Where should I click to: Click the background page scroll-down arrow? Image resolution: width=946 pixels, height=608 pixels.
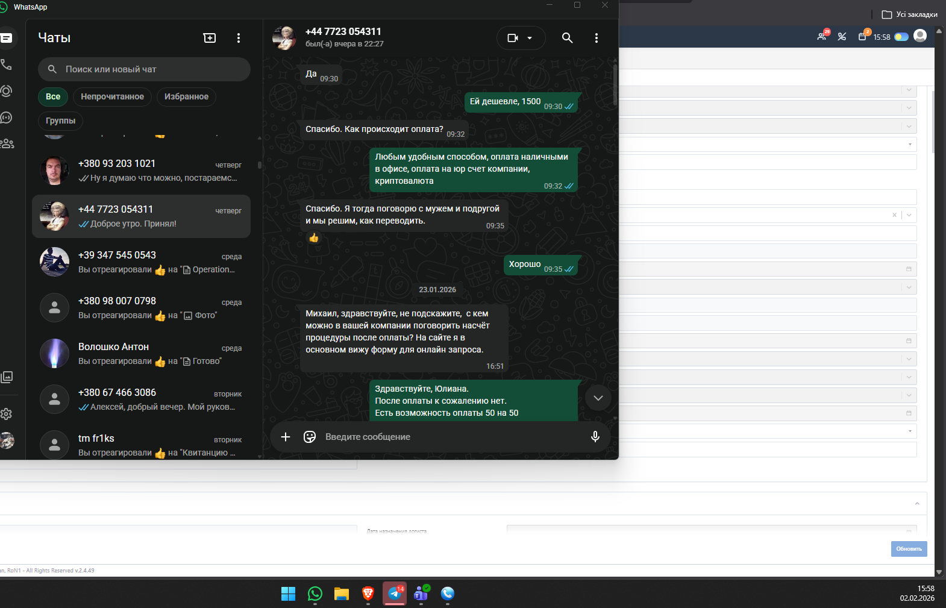[939, 572]
